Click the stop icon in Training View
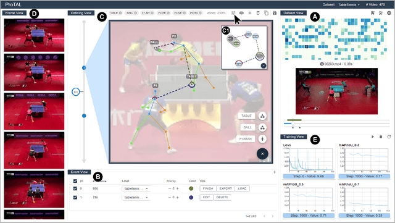395x223 pixels. click(381, 137)
